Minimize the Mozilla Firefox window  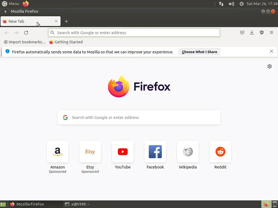click(x=263, y=11)
